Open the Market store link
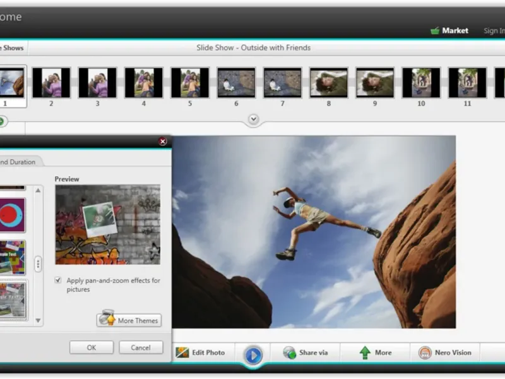505x379 pixels. pos(449,30)
